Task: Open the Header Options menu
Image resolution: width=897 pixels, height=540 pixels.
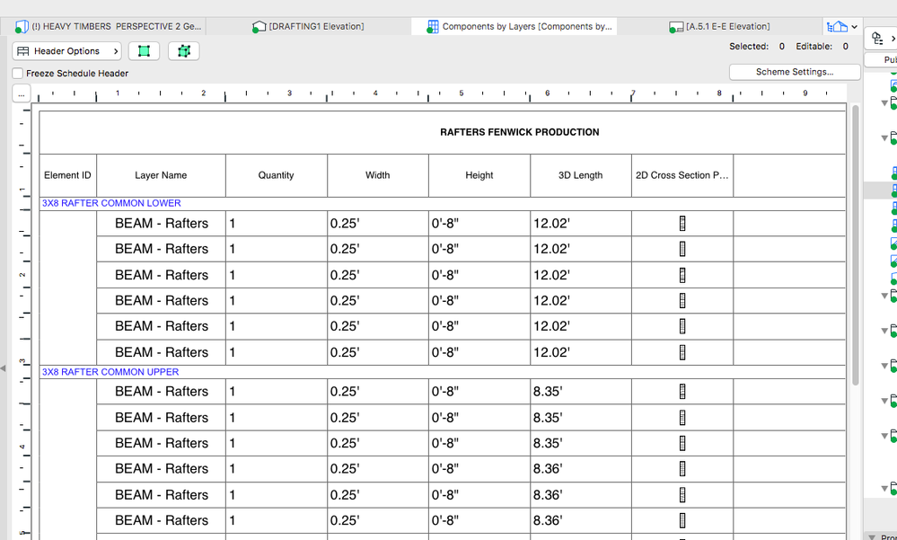Action: pos(66,51)
